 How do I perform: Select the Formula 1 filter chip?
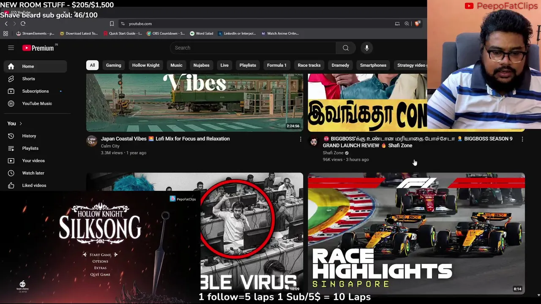276,65
